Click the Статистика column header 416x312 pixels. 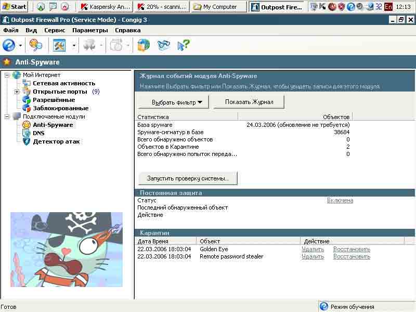click(x=187, y=116)
